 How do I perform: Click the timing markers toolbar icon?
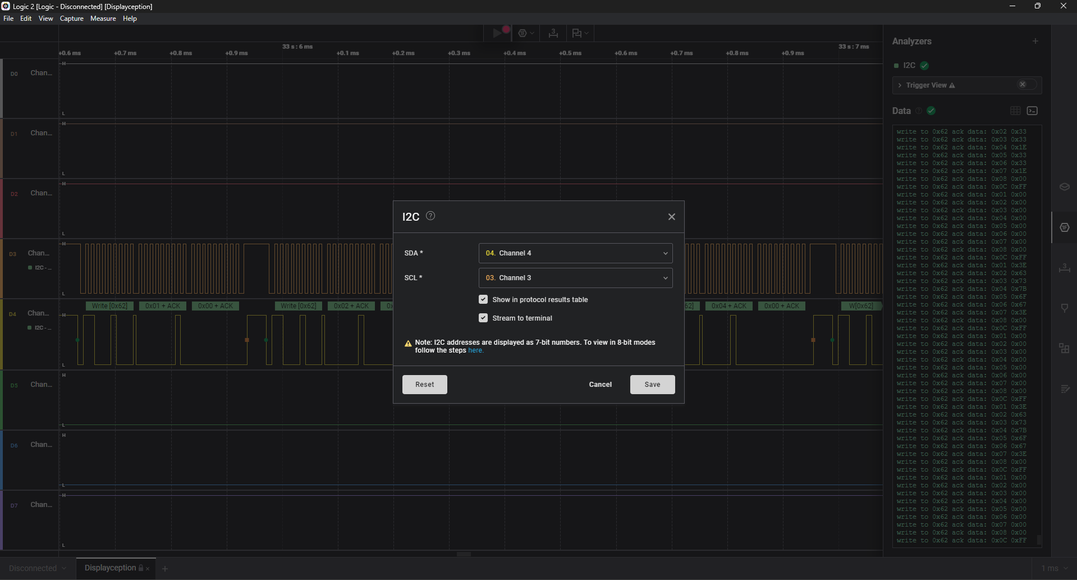[x=553, y=33]
